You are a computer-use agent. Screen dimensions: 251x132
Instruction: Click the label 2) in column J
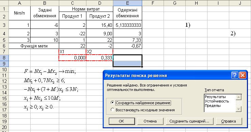[233, 33]
